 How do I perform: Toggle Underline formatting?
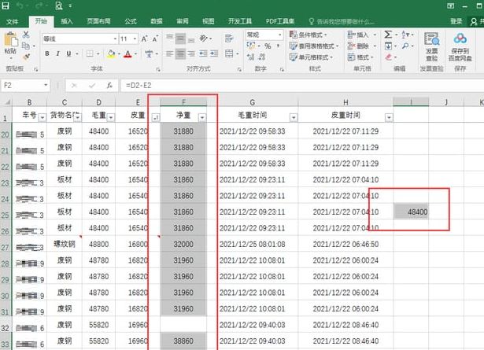68,53
